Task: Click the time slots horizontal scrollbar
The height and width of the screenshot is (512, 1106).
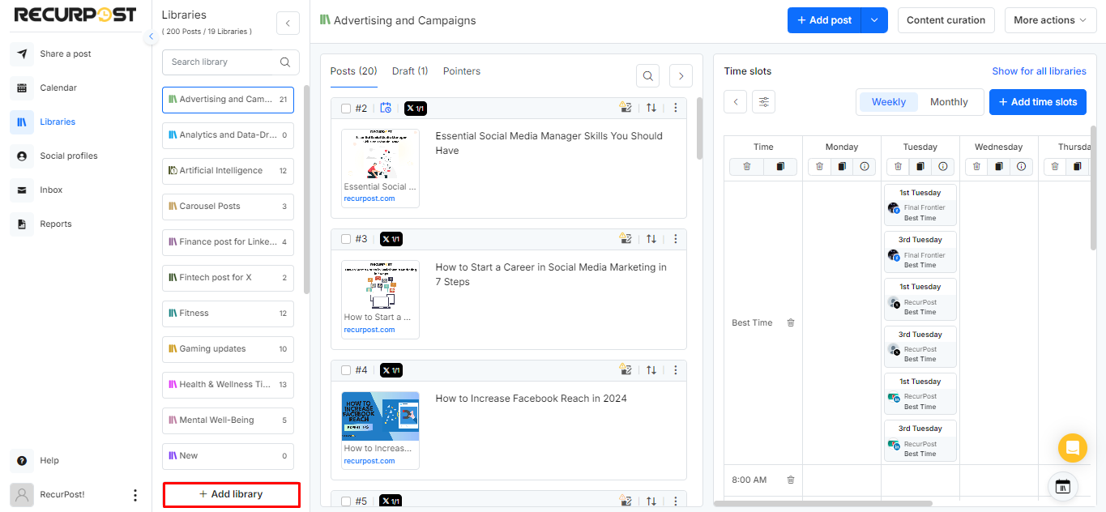Action: [x=823, y=503]
